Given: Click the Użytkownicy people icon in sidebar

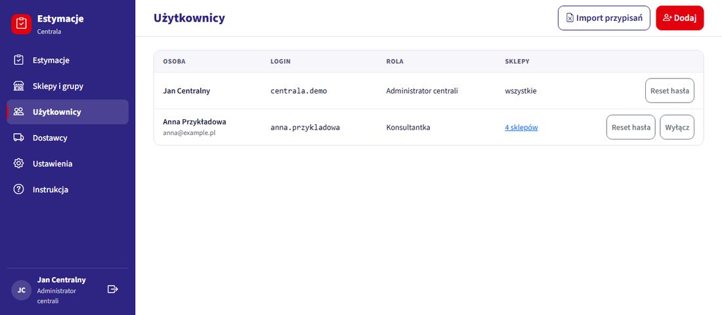Looking at the screenshot, I should (18, 111).
